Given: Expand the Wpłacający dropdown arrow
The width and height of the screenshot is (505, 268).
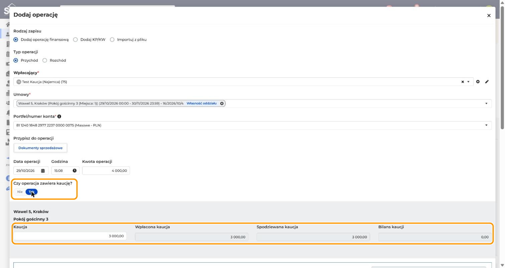Looking at the screenshot, I should [x=468, y=82].
